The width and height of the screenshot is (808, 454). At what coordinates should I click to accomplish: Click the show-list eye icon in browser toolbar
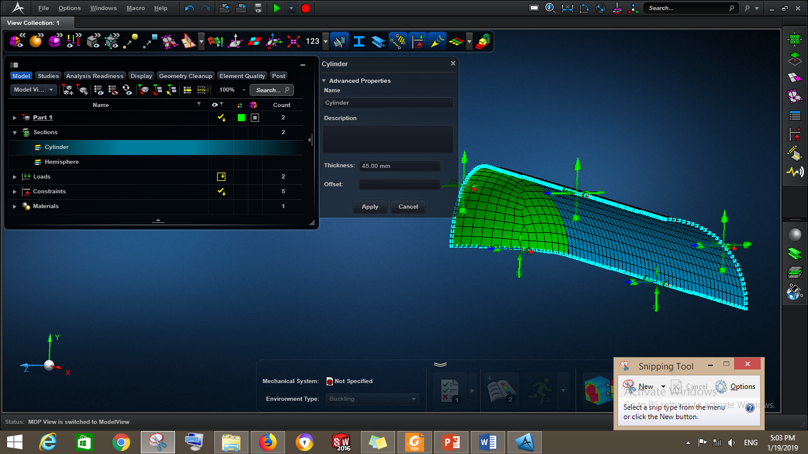tap(99, 90)
